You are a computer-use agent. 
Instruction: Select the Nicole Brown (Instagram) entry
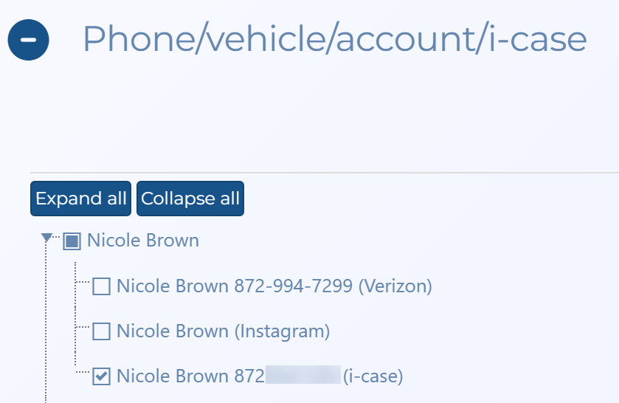tap(223, 332)
